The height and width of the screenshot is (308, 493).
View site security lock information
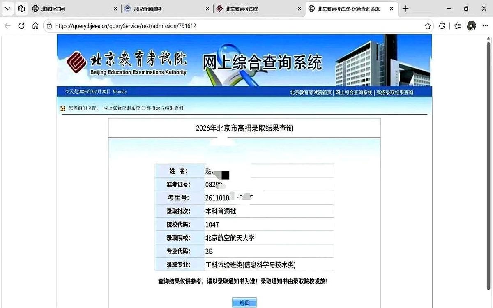point(49,26)
